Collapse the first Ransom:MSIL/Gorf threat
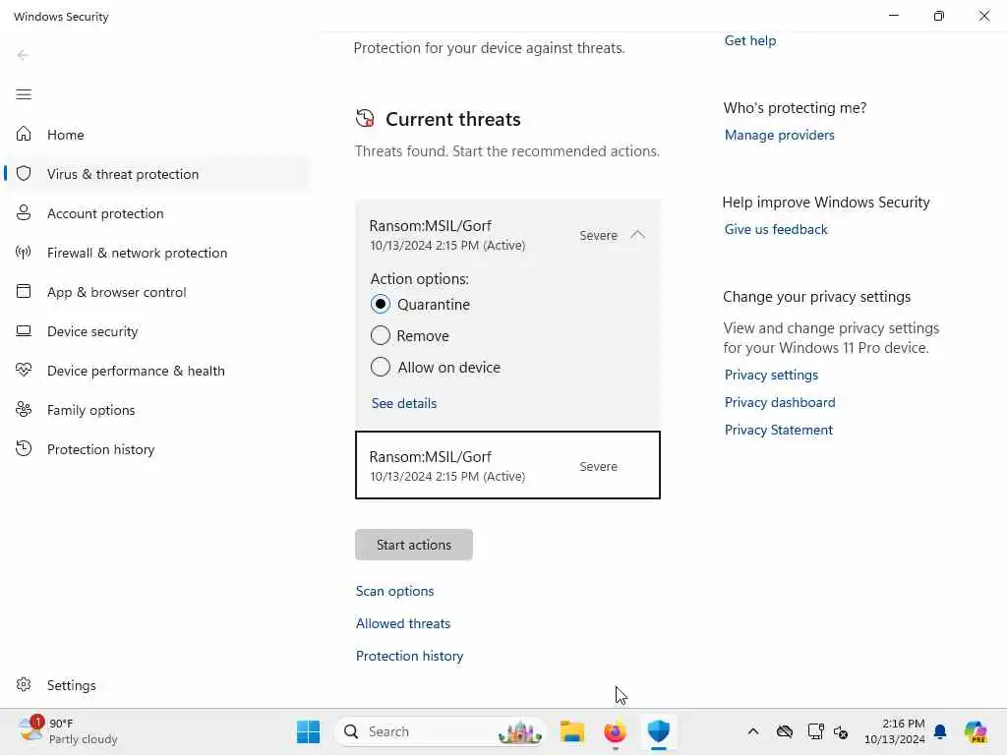This screenshot has height=755, width=1007. pyautogui.click(x=637, y=235)
